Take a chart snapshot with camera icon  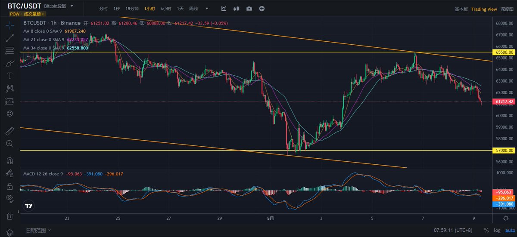(249, 9)
